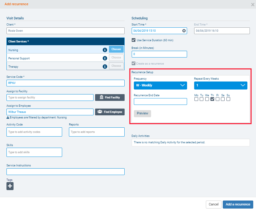Click the info icon beside Therapy
The image size is (256, 211).
[x=105, y=66]
